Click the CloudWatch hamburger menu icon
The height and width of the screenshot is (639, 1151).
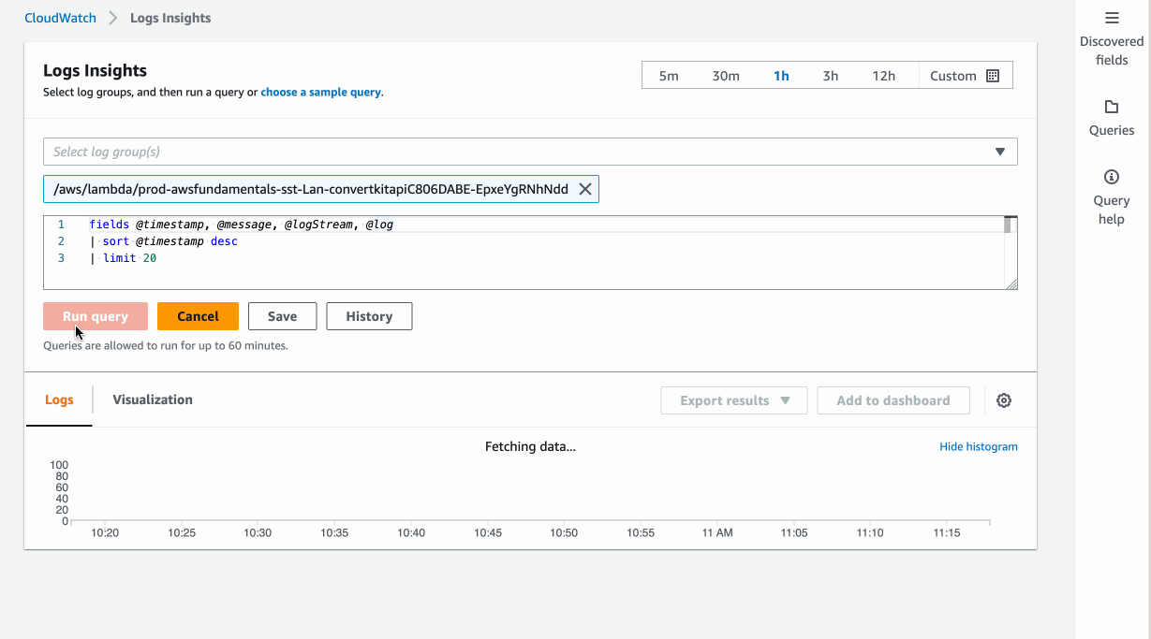point(1112,17)
